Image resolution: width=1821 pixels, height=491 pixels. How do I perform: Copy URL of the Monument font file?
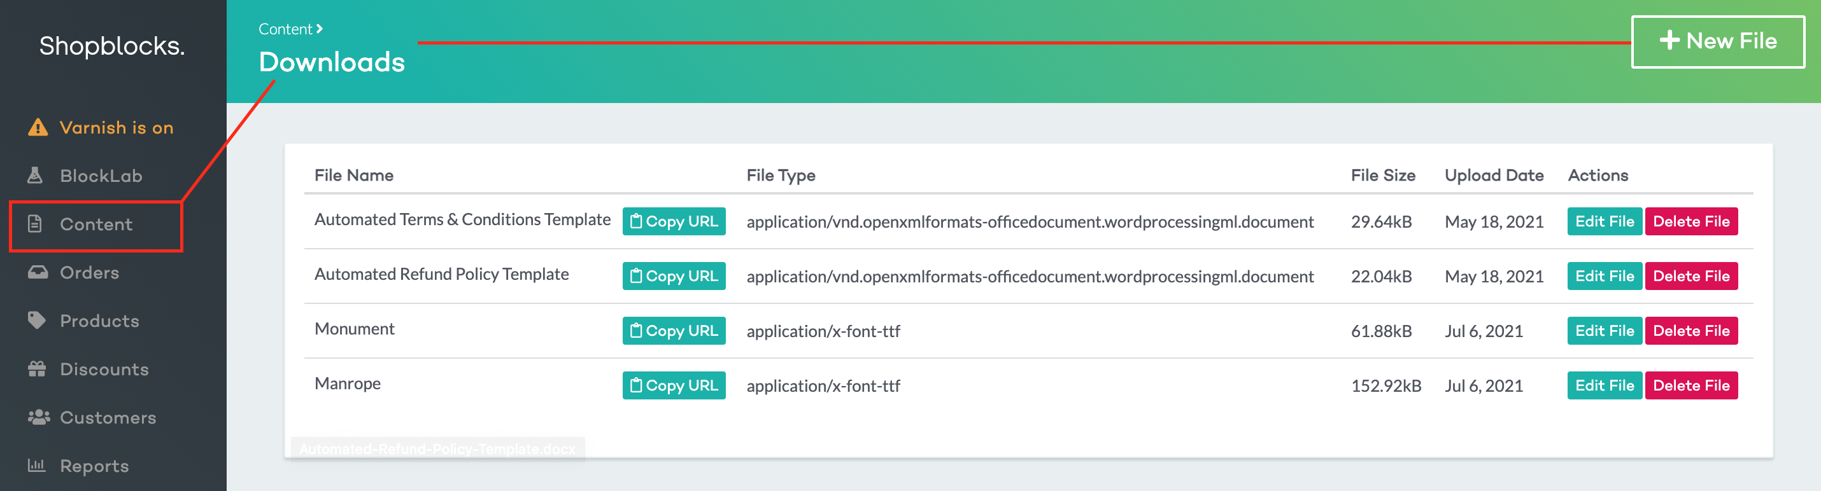pos(674,331)
